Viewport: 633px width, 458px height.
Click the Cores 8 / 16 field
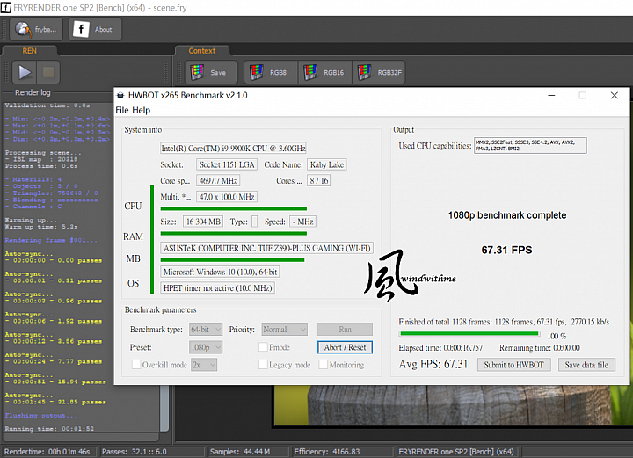pos(319,180)
